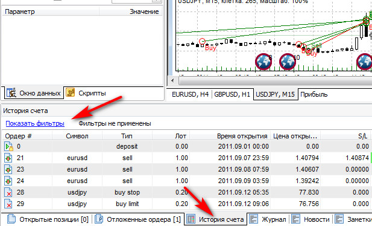
Task: Click the deposit type cell
Action: [x=127, y=146]
